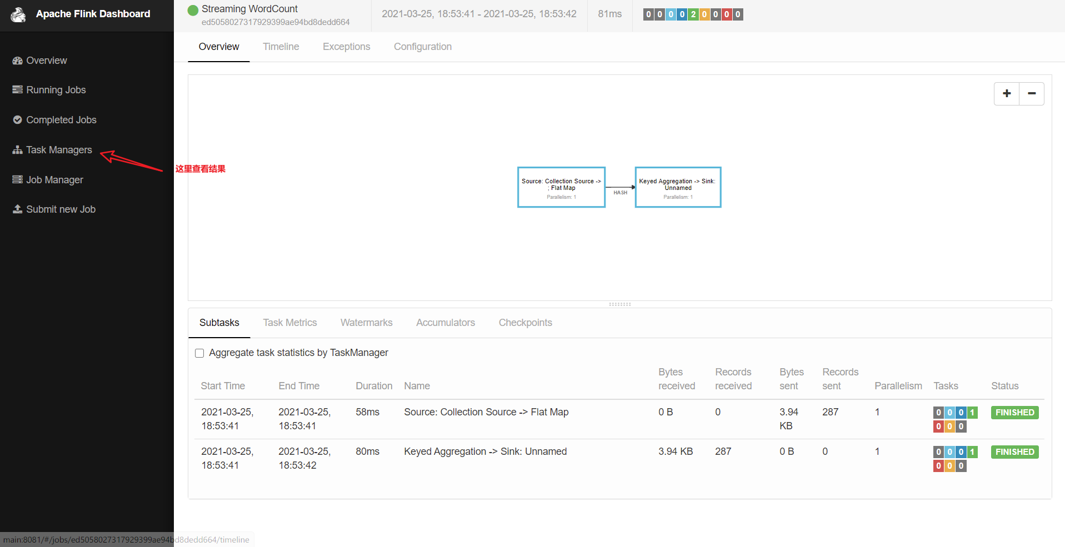The width and height of the screenshot is (1065, 547).
Task: Select the job Overview tab
Action: click(219, 47)
